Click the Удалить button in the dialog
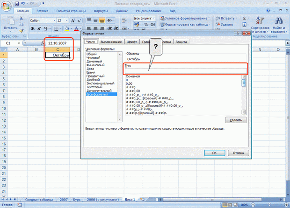This screenshot has width=290, height=208. [236, 120]
